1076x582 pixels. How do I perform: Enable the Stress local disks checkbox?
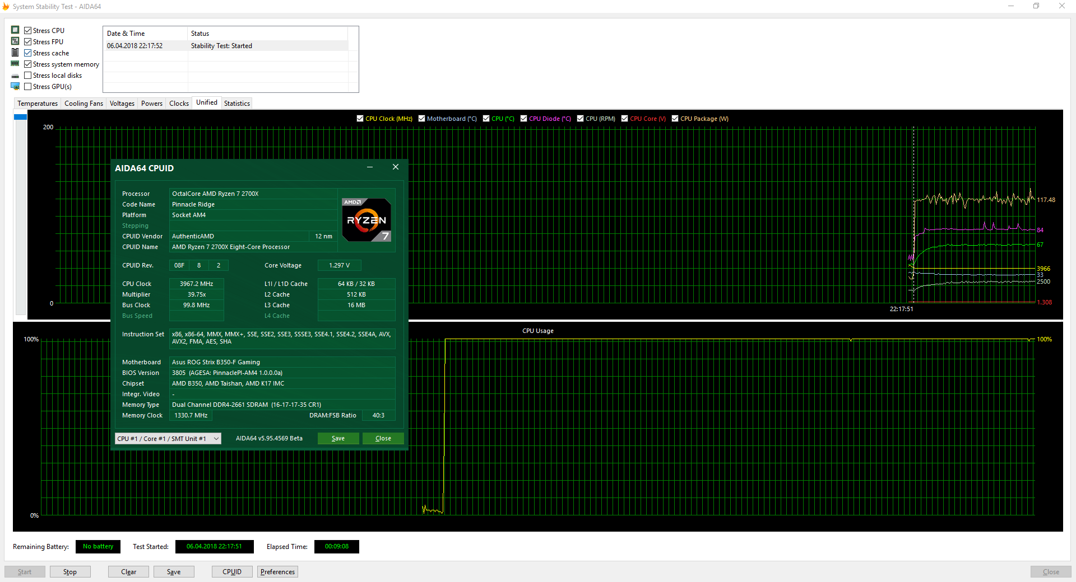point(27,75)
